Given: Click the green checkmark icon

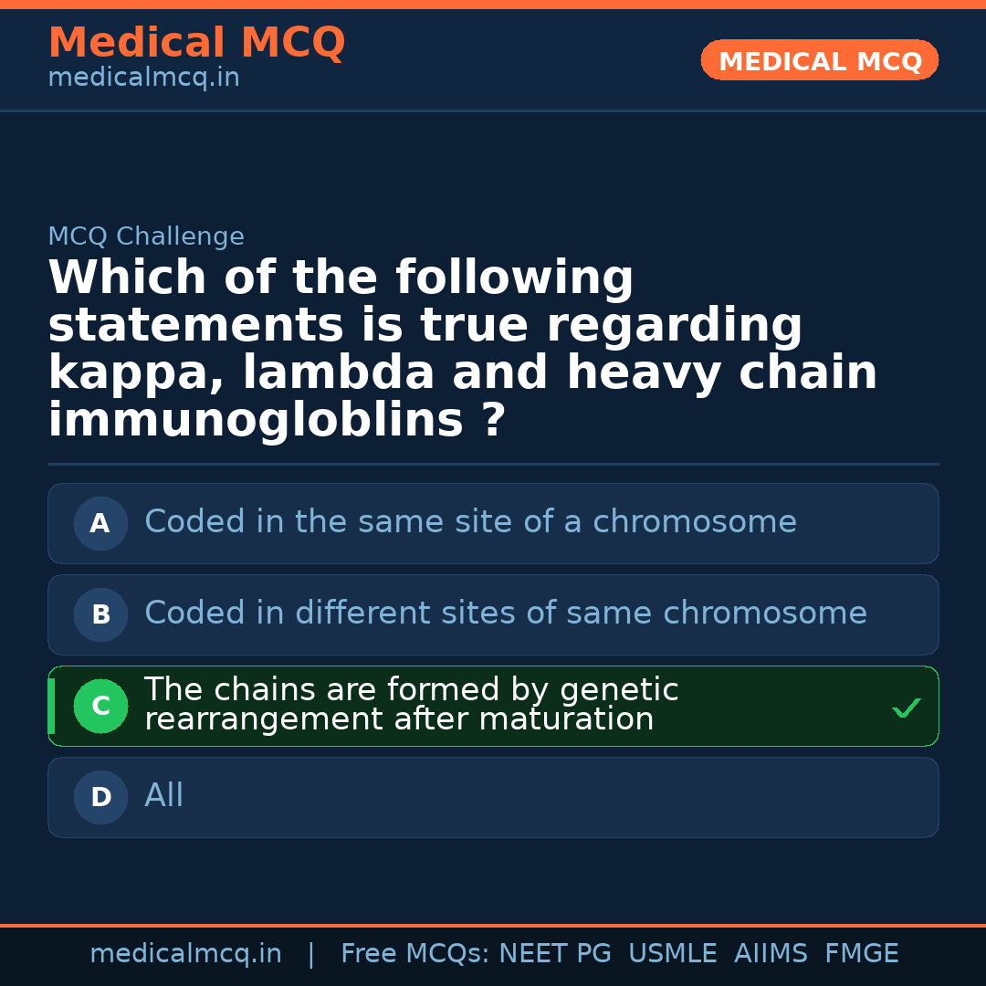Looking at the screenshot, I should 906,708.
